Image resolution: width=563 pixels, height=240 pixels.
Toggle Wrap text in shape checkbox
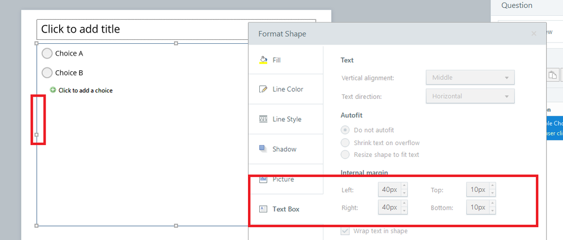345,231
